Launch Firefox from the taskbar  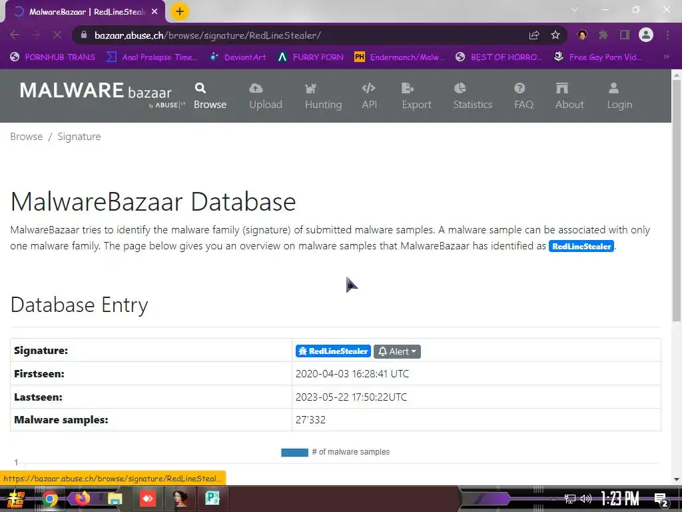[82, 499]
